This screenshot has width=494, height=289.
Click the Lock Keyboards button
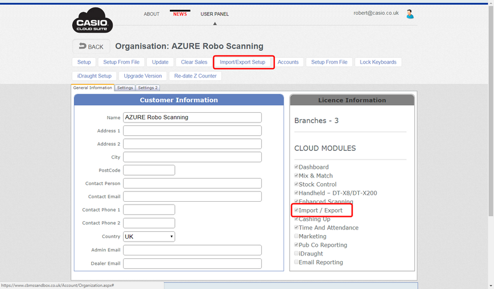coord(378,62)
